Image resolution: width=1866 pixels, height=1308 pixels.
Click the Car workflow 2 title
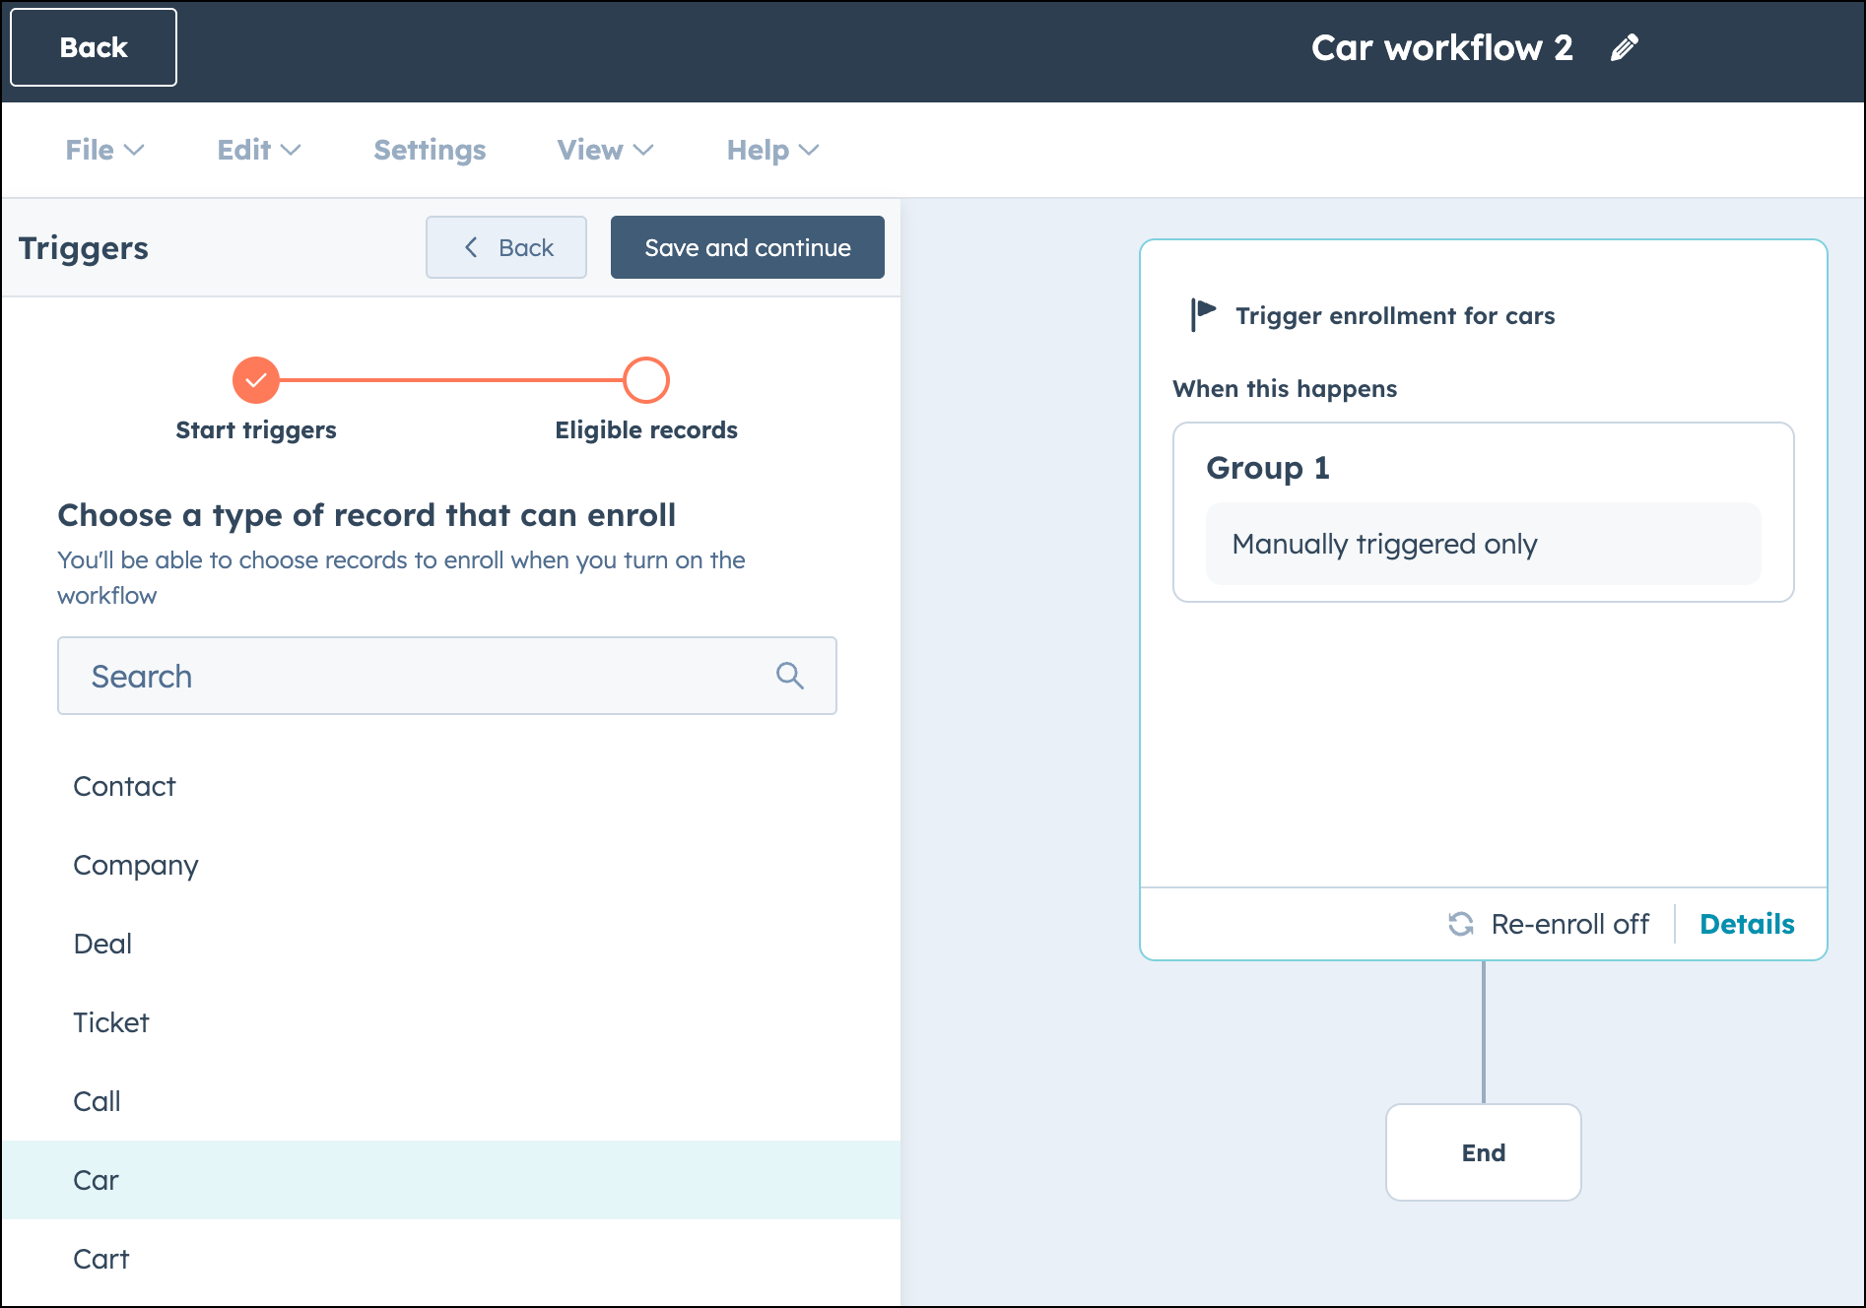(1442, 47)
